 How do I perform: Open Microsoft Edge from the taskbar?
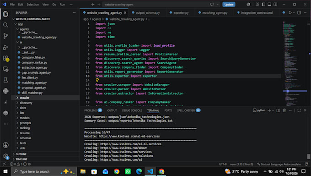tap(139, 171)
